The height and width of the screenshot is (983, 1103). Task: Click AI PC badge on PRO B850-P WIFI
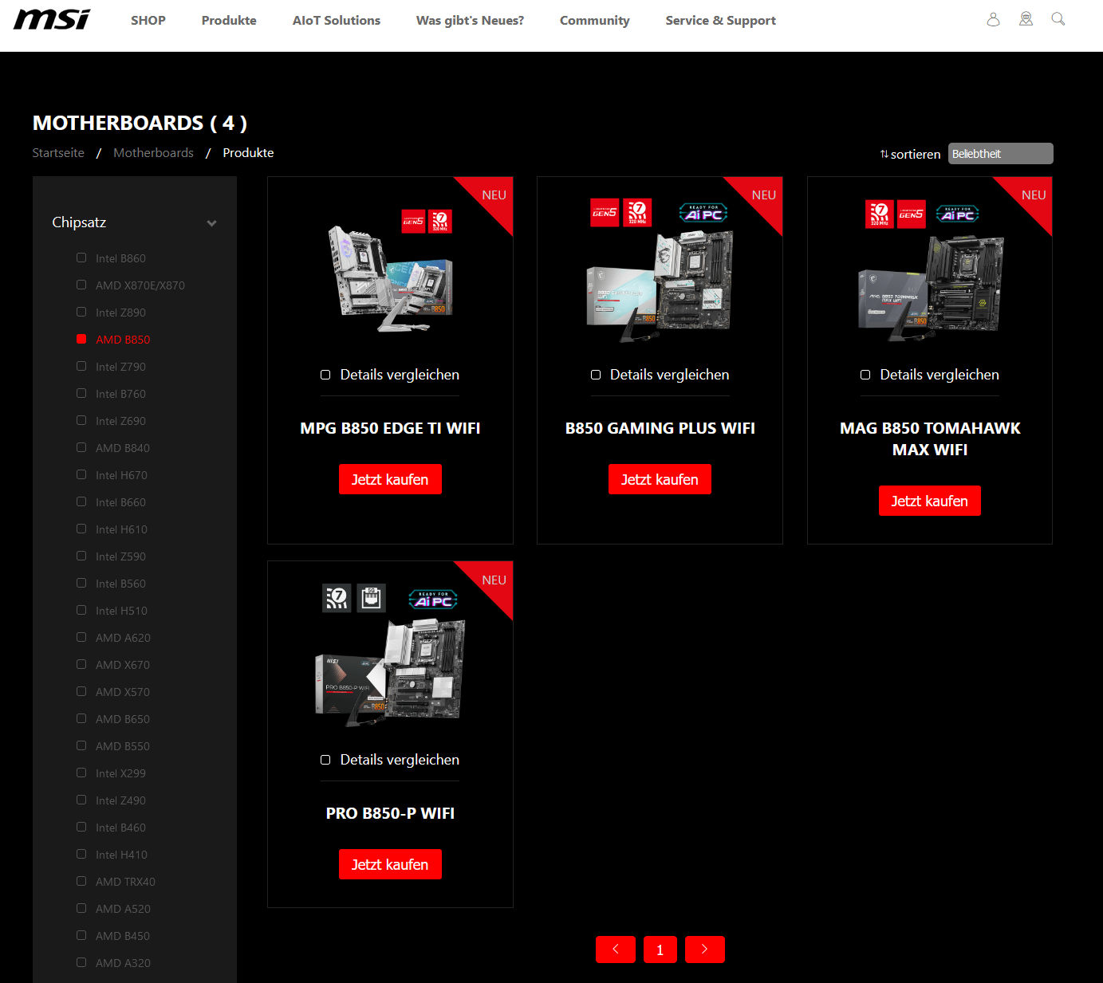(x=433, y=599)
